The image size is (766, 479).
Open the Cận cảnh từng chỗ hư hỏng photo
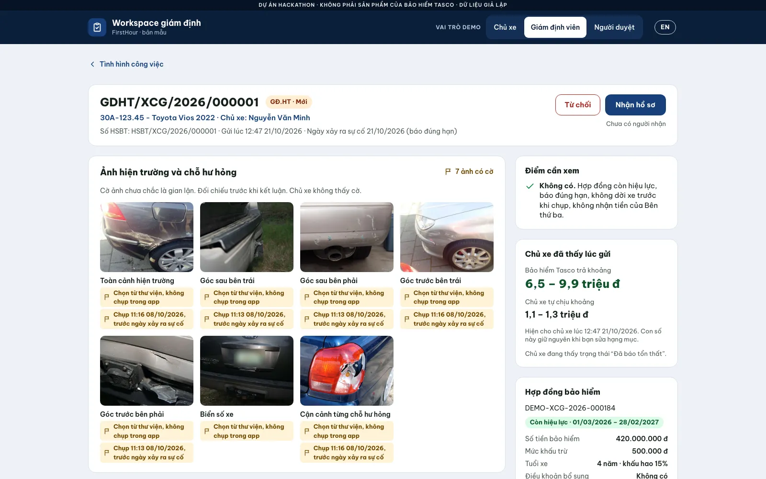[x=347, y=371]
